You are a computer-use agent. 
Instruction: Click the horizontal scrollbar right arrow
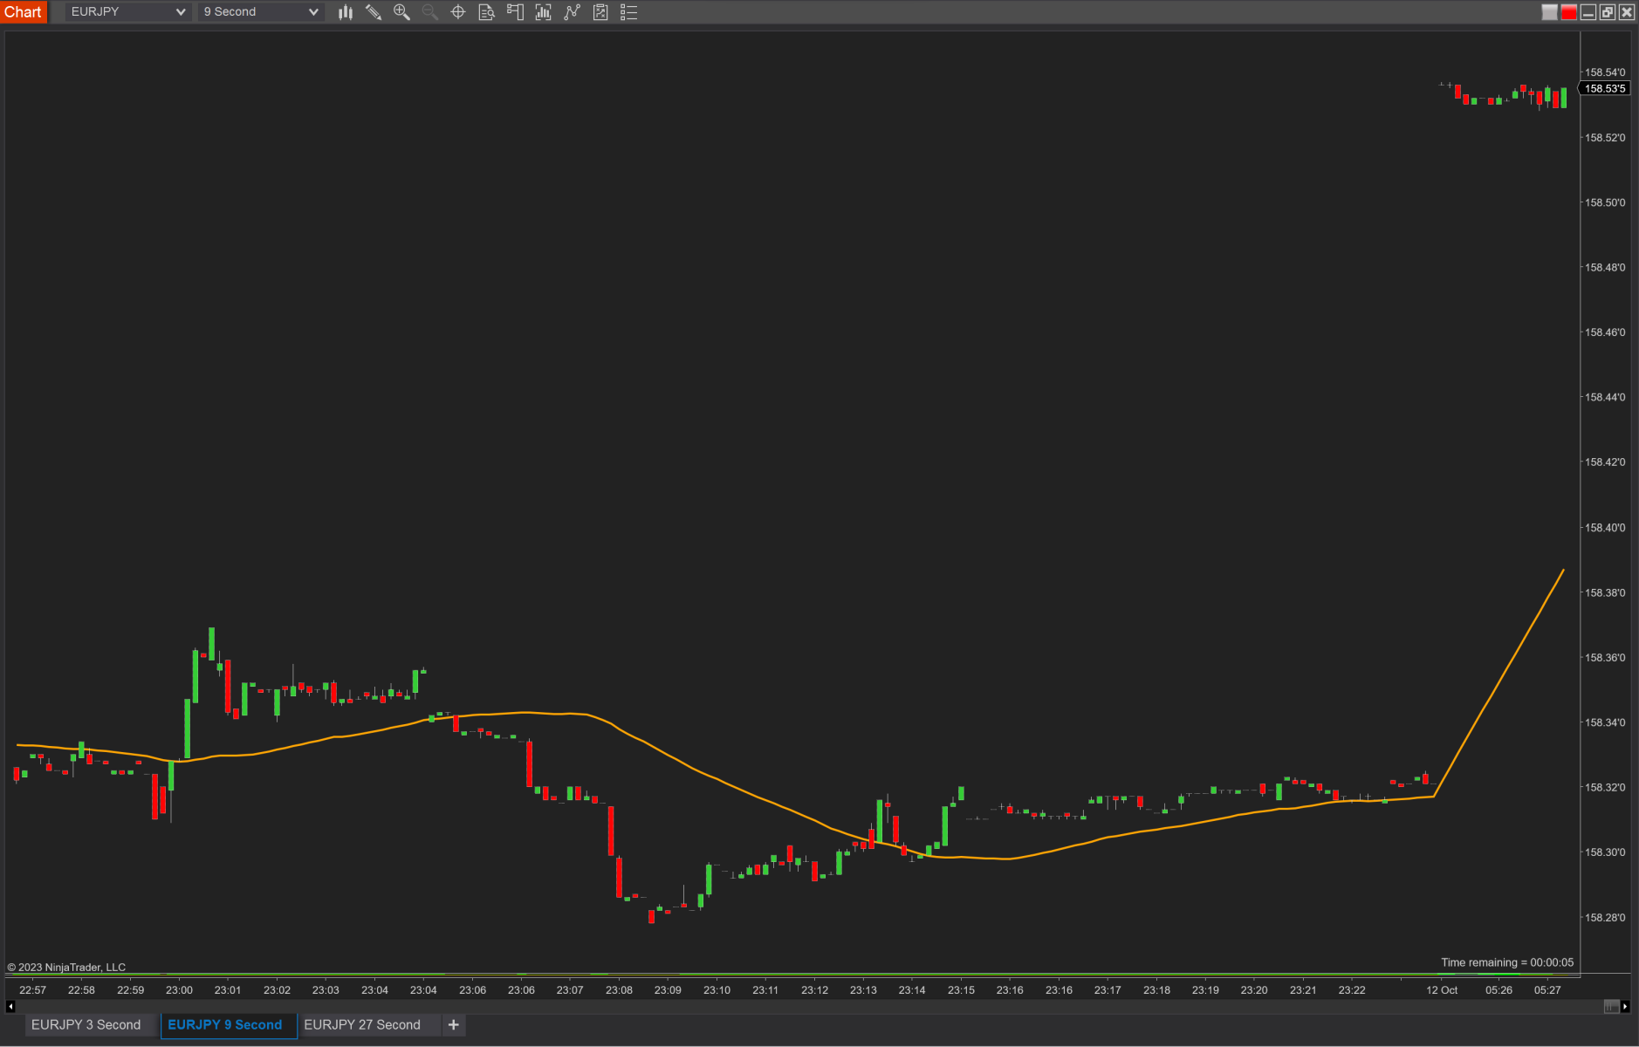point(1625,1007)
